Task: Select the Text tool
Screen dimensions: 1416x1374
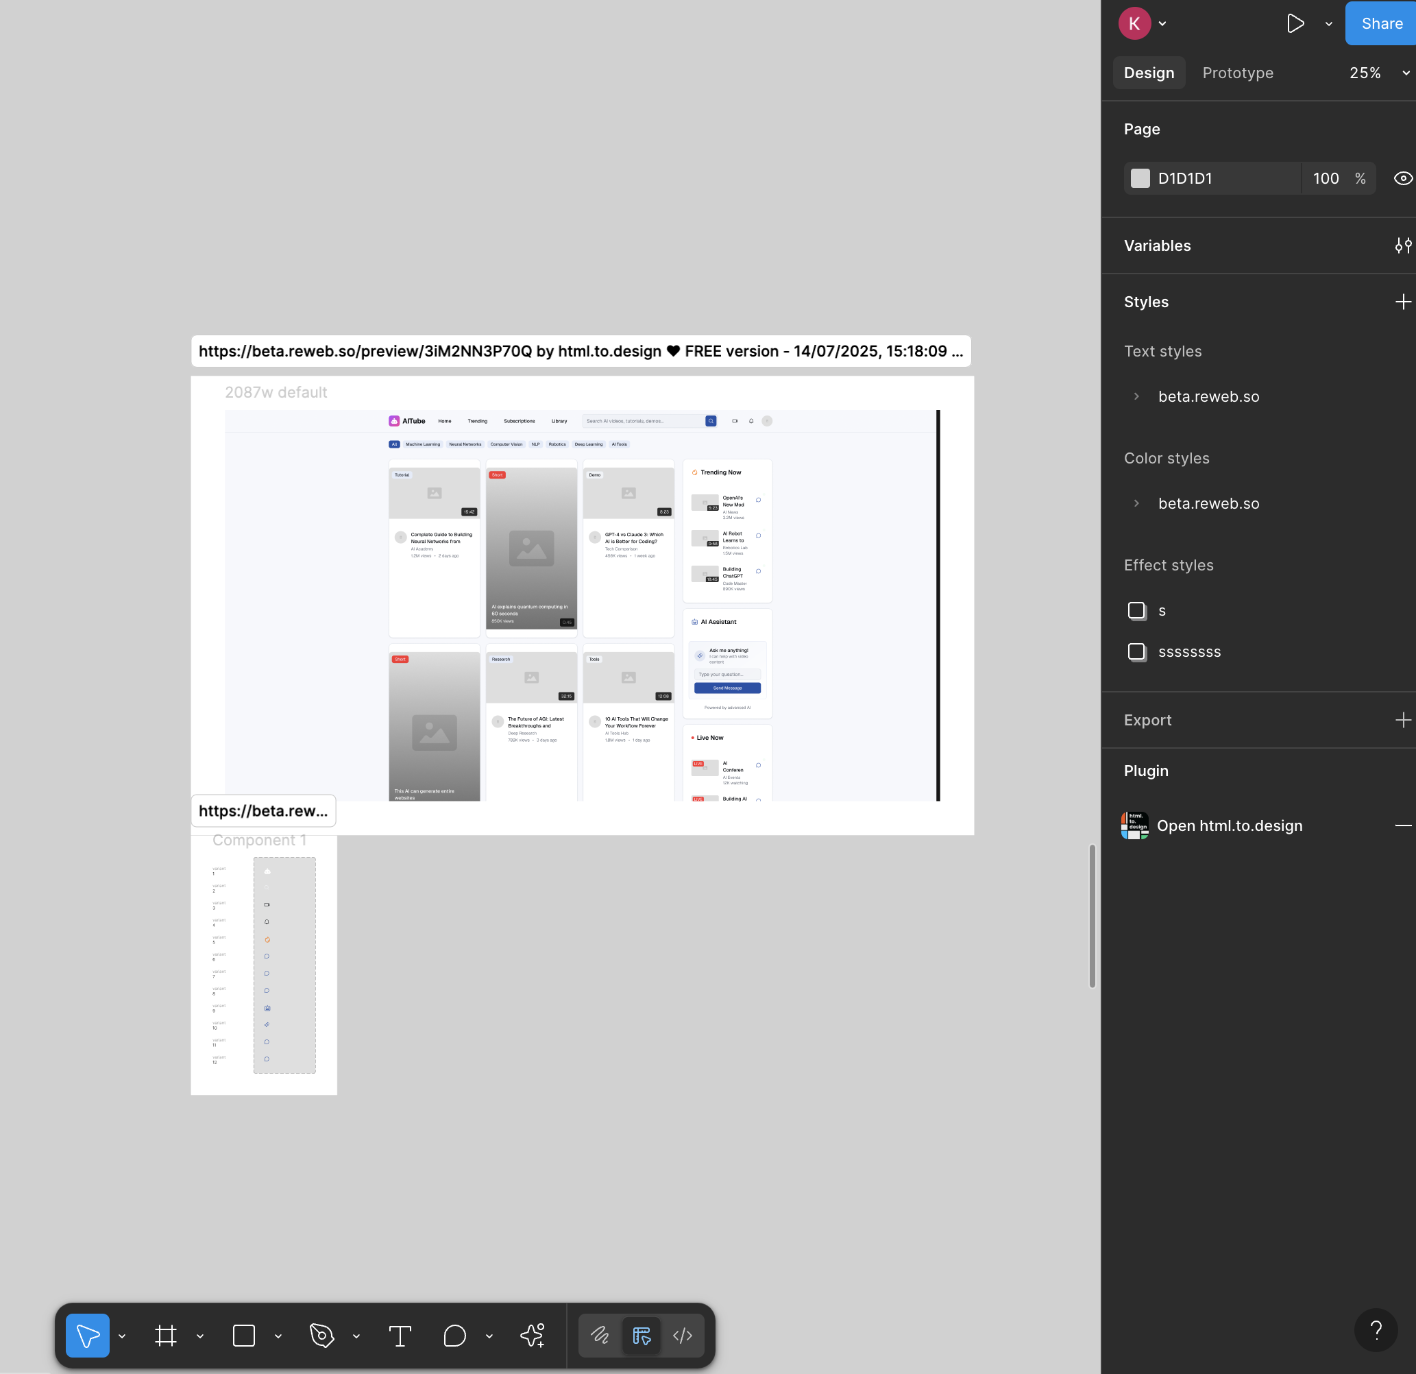Action: 400,1335
